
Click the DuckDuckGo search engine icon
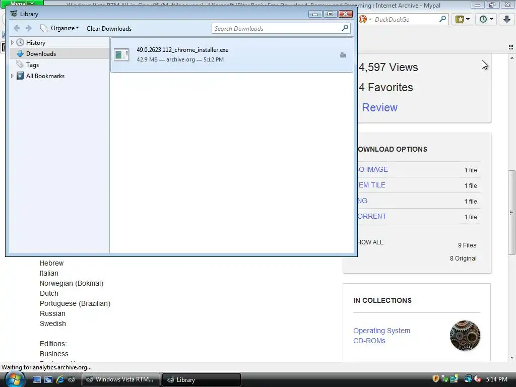pos(363,20)
